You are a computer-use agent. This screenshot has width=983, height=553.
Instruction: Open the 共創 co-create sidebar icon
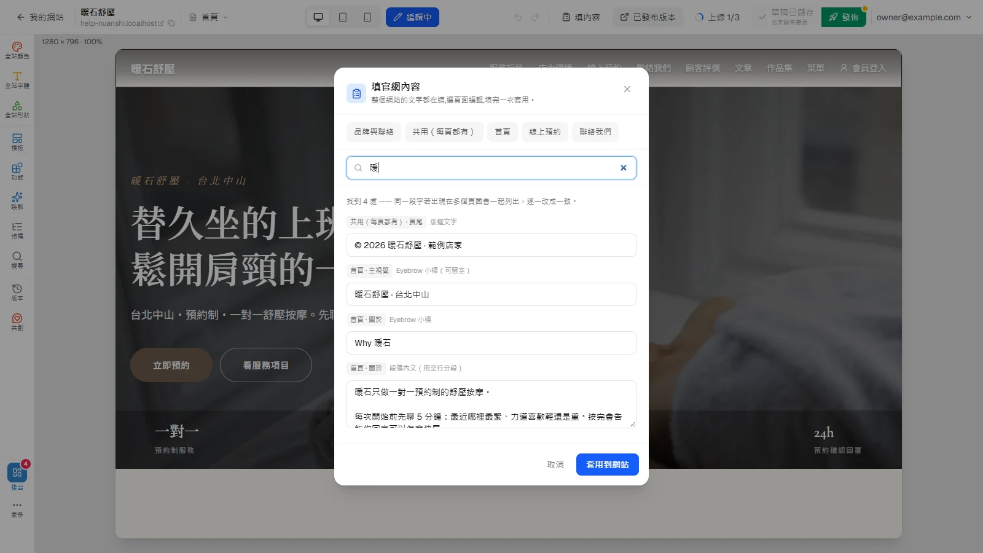tap(17, 322)
